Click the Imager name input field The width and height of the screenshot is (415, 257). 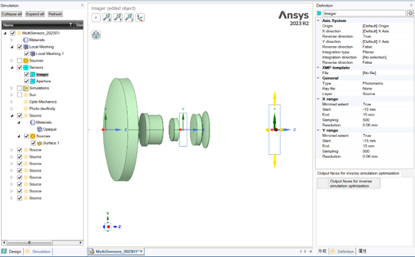click(x=365, y=13)
